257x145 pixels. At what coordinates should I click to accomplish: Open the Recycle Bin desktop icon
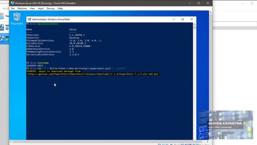17,19
